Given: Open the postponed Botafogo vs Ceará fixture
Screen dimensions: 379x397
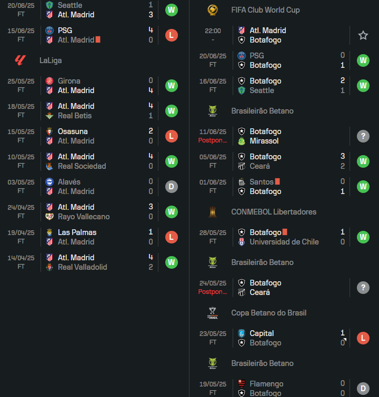Looking at the screenshot, I should pos(284,288).
